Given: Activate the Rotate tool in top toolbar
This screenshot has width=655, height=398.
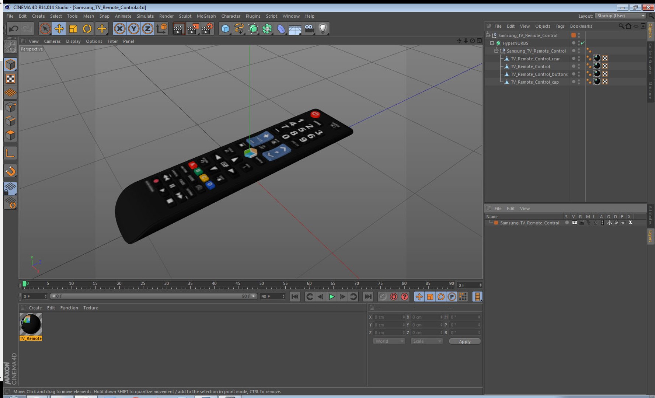Looking at the screenshot, I should pyautogui.click(x=87, y=28).
